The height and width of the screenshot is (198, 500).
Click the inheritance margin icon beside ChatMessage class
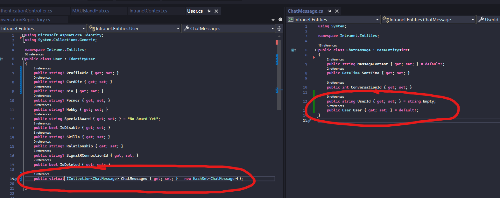pos(293,50)
